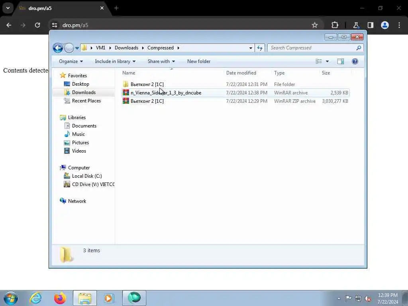Screen dimensions: 408x306
Task: Refresh the Compressed folder view
Action: click(260, 48)
